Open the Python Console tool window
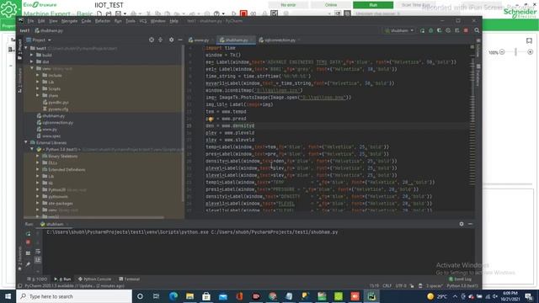Image resolution: width=539 pixels, height=303 pixels. click(94, 279)
